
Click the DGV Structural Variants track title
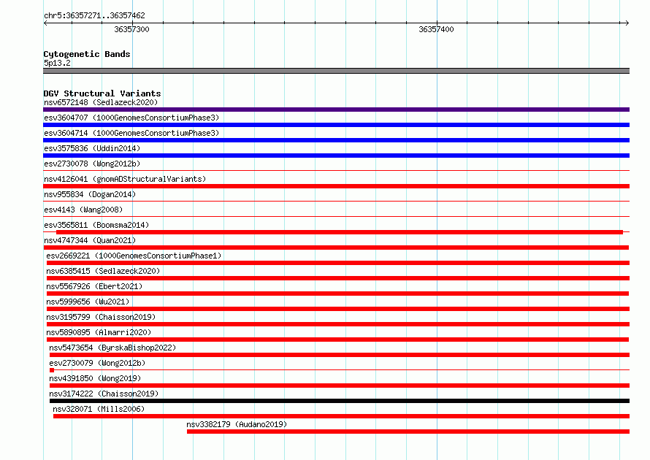[x=102, y=93]
